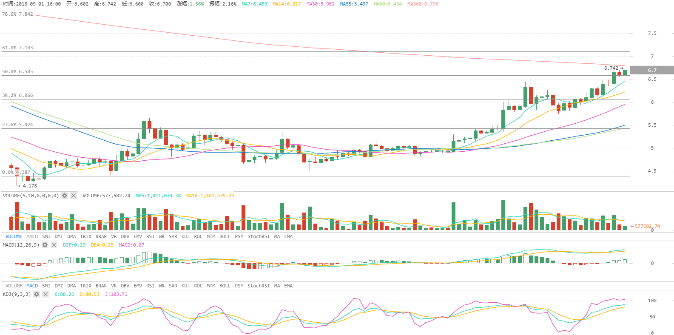
Task: Close the KDJ(9,3,3) indicator panel
Action: 46,294
